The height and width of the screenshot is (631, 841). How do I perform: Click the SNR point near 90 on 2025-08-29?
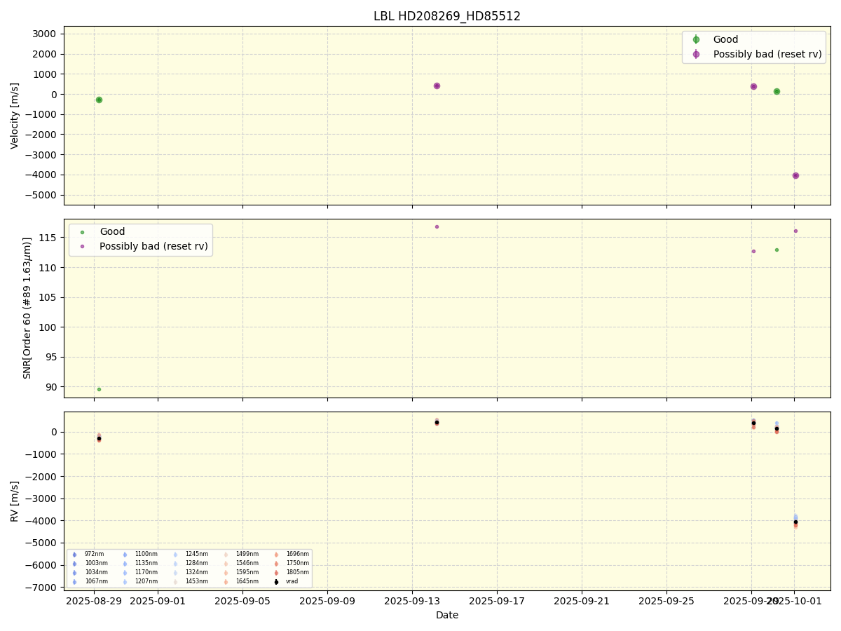coord(99,389)
